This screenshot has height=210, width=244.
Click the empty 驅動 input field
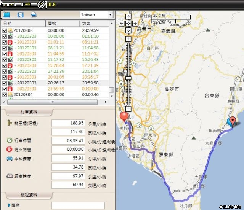(78, 205)
